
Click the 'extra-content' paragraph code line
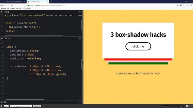coord(43,15)
